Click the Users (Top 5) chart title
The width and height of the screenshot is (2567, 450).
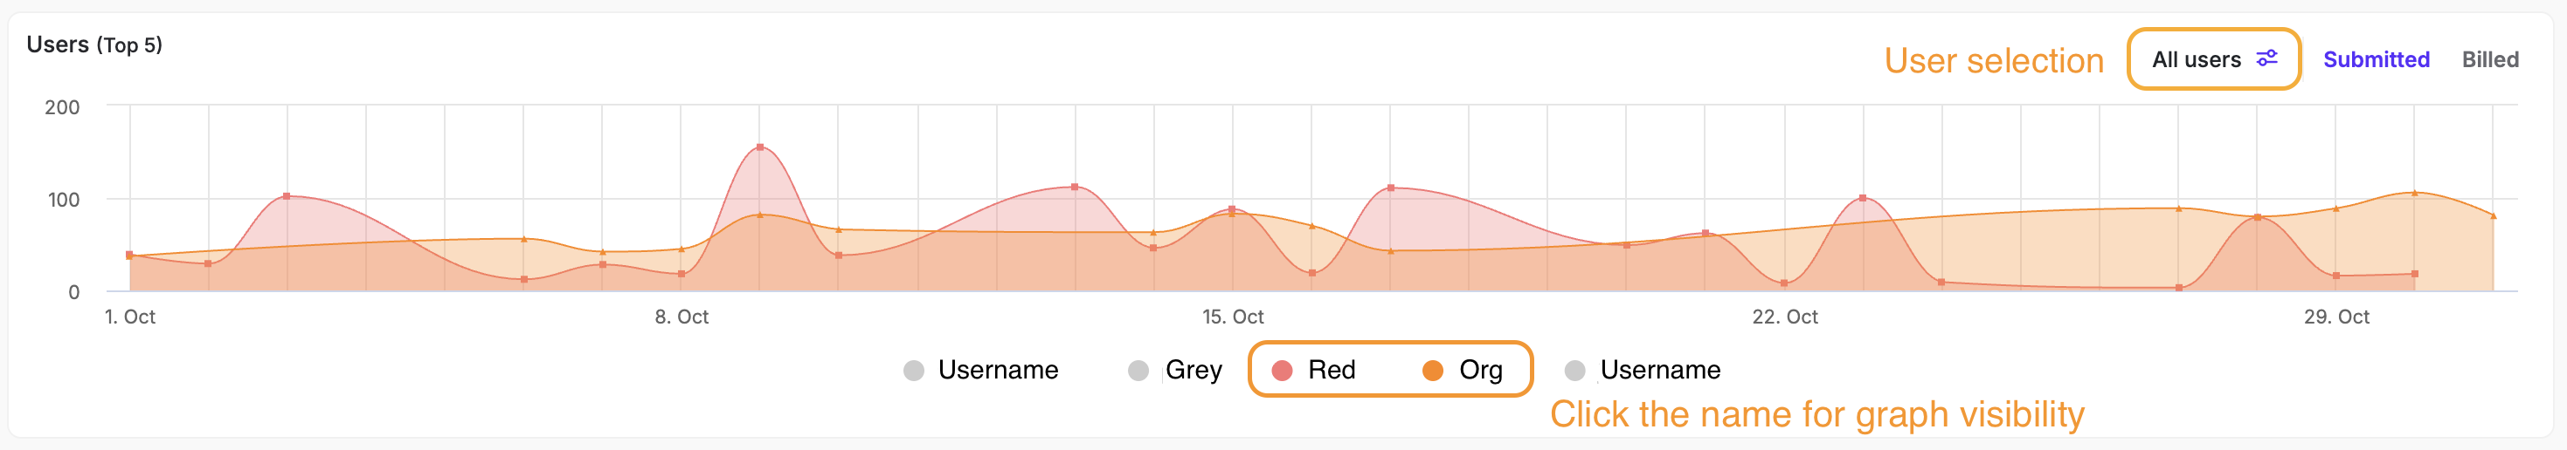(94, 44)
